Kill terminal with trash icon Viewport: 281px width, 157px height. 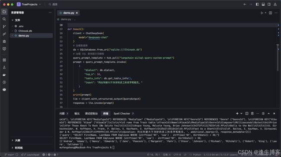[252, 113]
